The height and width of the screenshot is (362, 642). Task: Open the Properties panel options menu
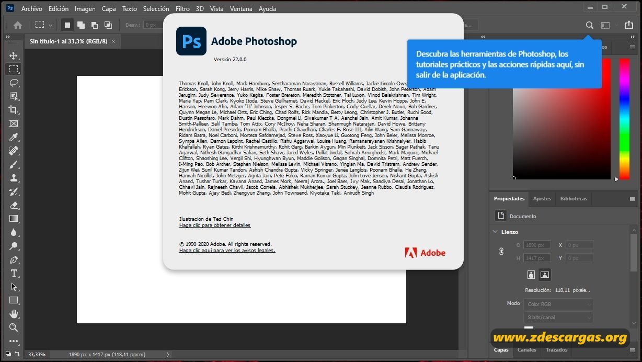coord(633,199)
